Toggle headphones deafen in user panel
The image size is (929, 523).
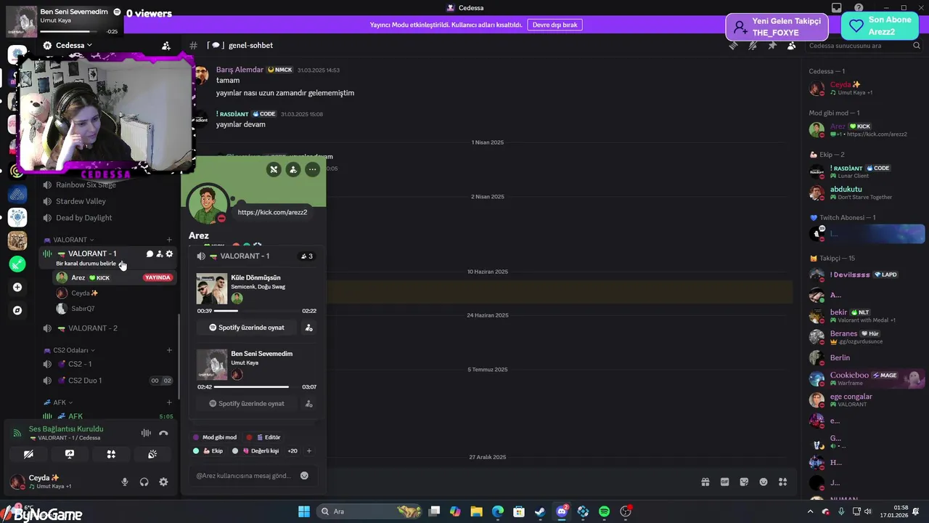pyautogui.click(x=144, y=482)
